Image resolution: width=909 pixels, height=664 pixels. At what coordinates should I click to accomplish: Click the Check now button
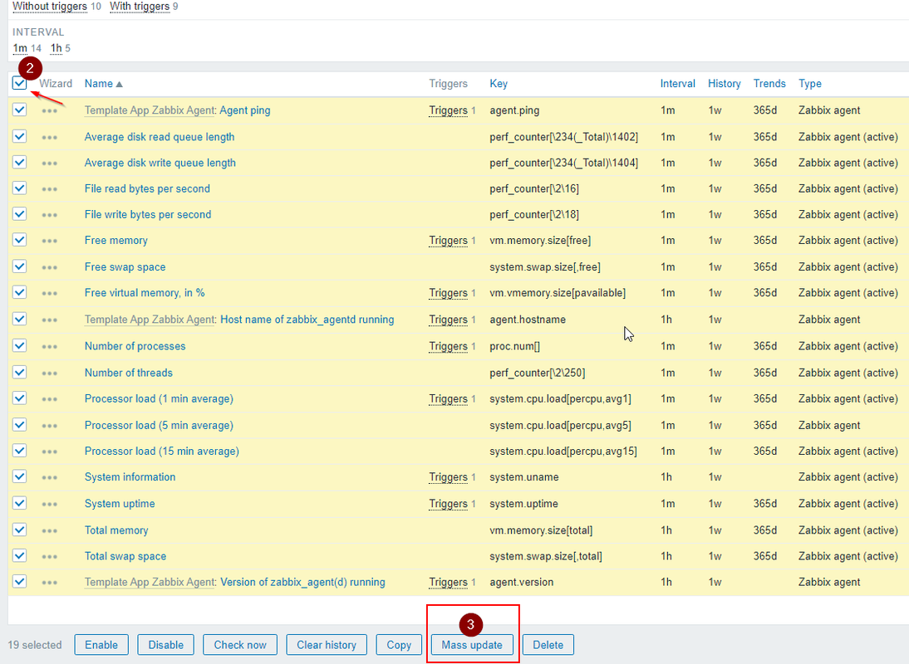[240, 645]
